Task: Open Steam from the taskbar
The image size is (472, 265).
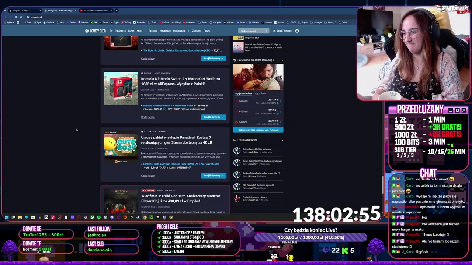Action: 138,217
